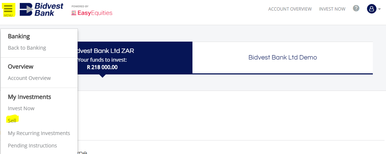386x154 pixels.
Task: Switch to the Bidvest Bank Ltd Demo tab
Action: 282,57
